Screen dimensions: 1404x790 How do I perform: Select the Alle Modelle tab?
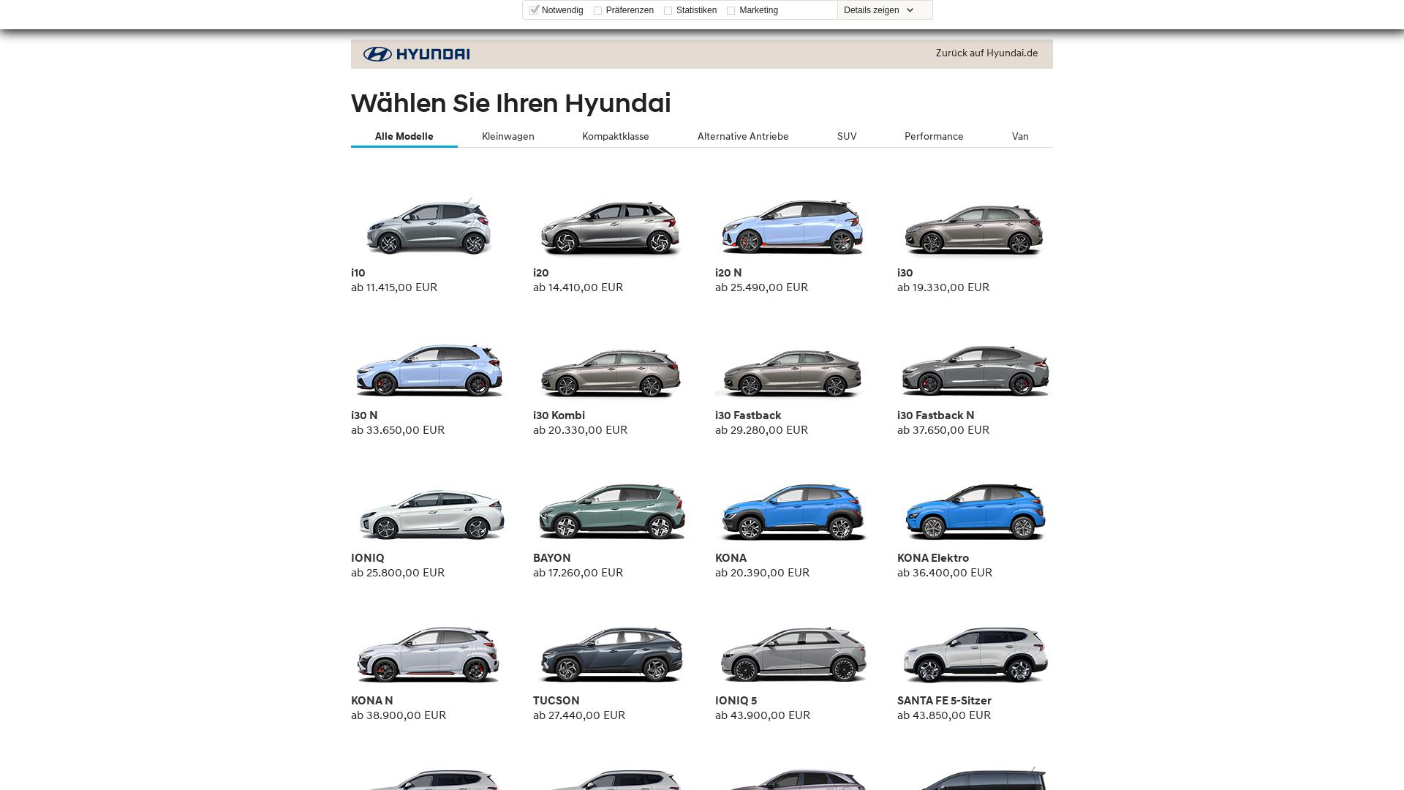click(404, 136)
